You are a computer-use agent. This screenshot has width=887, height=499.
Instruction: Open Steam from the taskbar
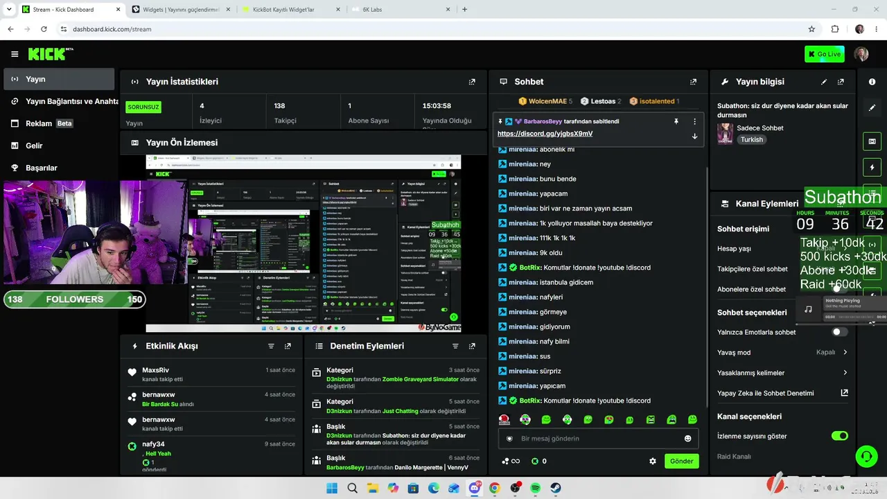556,488
